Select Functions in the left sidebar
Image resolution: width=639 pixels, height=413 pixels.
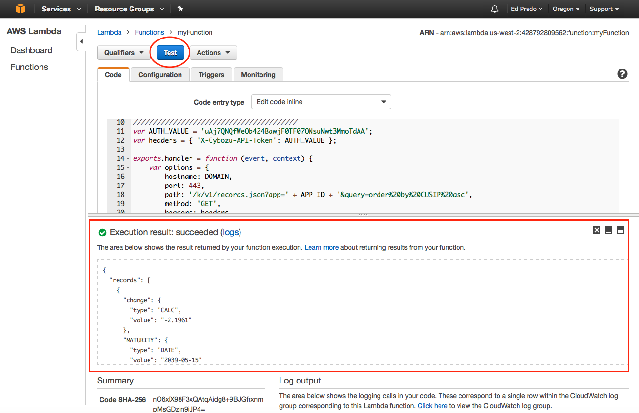point(29,67)
